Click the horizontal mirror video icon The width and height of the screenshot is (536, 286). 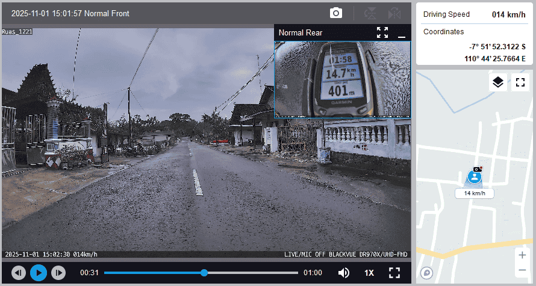point(394,13)
